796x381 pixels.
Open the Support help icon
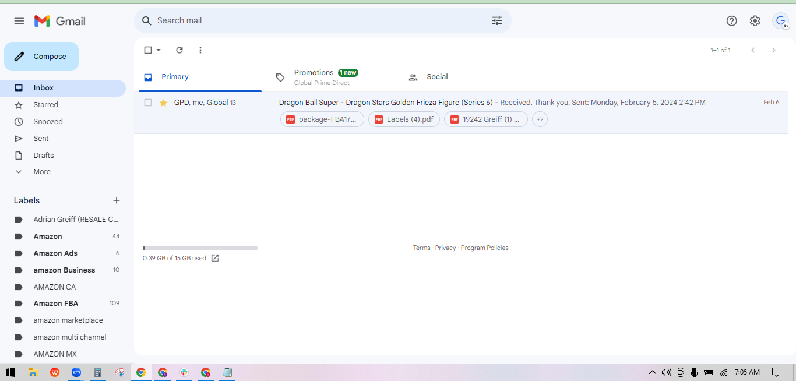coord(732,21)
